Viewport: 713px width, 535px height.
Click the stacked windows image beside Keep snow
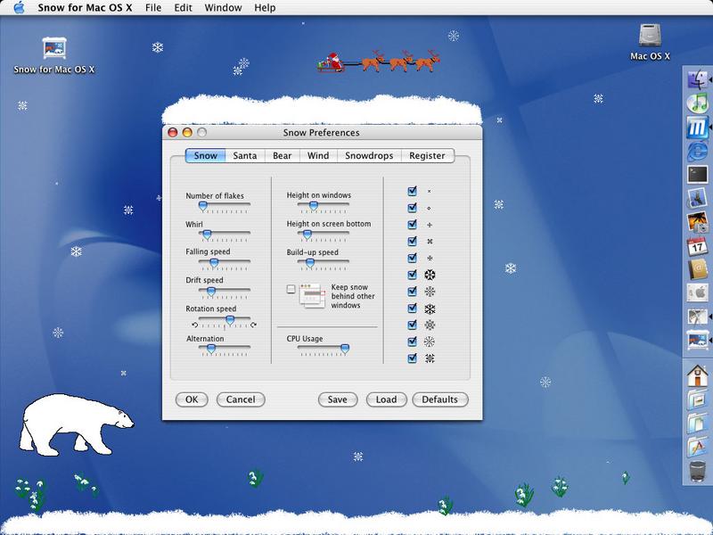(313, 296)
